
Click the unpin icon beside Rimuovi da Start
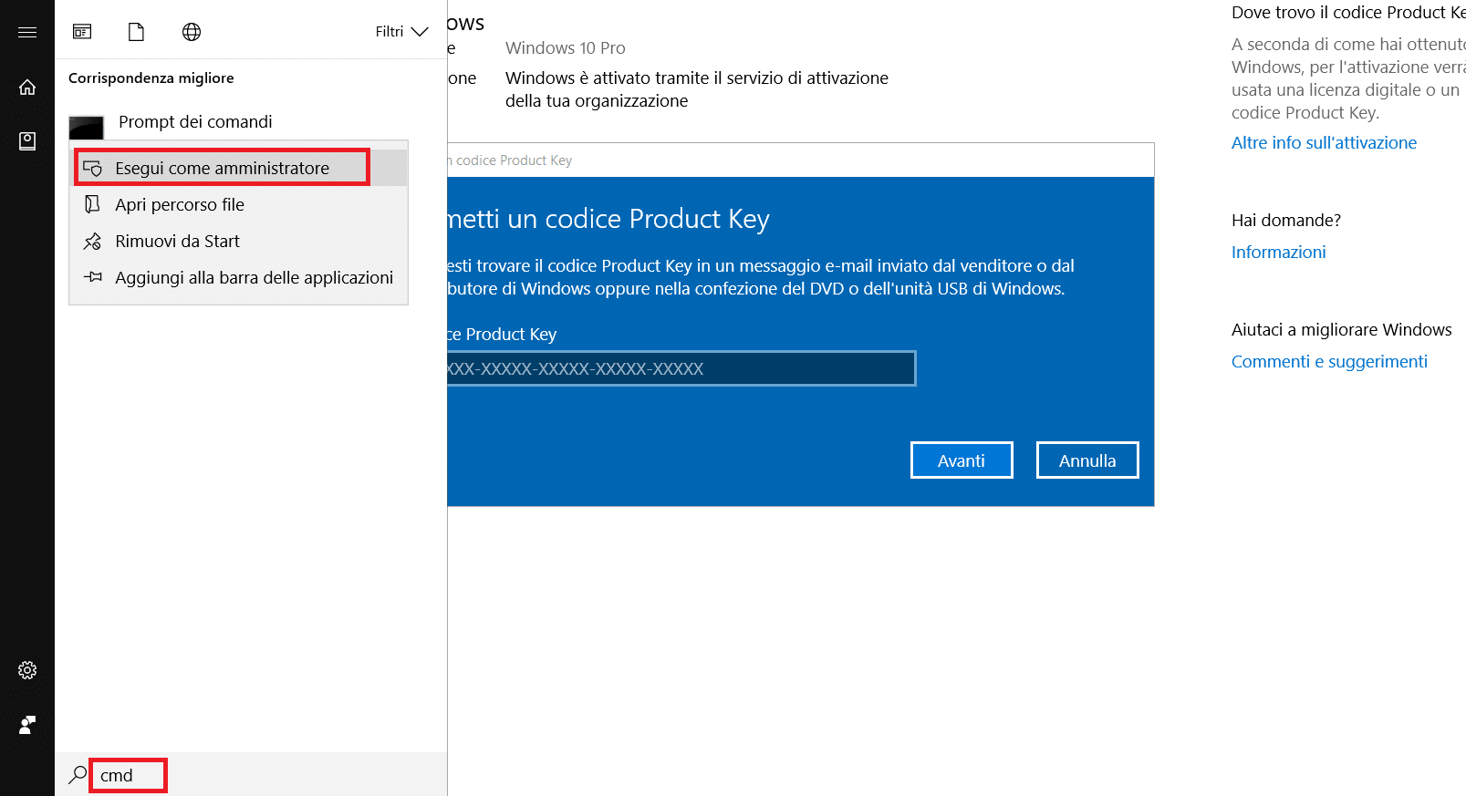click(92, 242)
